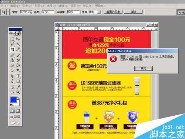Open the 图层 menu

click(x=39, y=6)
